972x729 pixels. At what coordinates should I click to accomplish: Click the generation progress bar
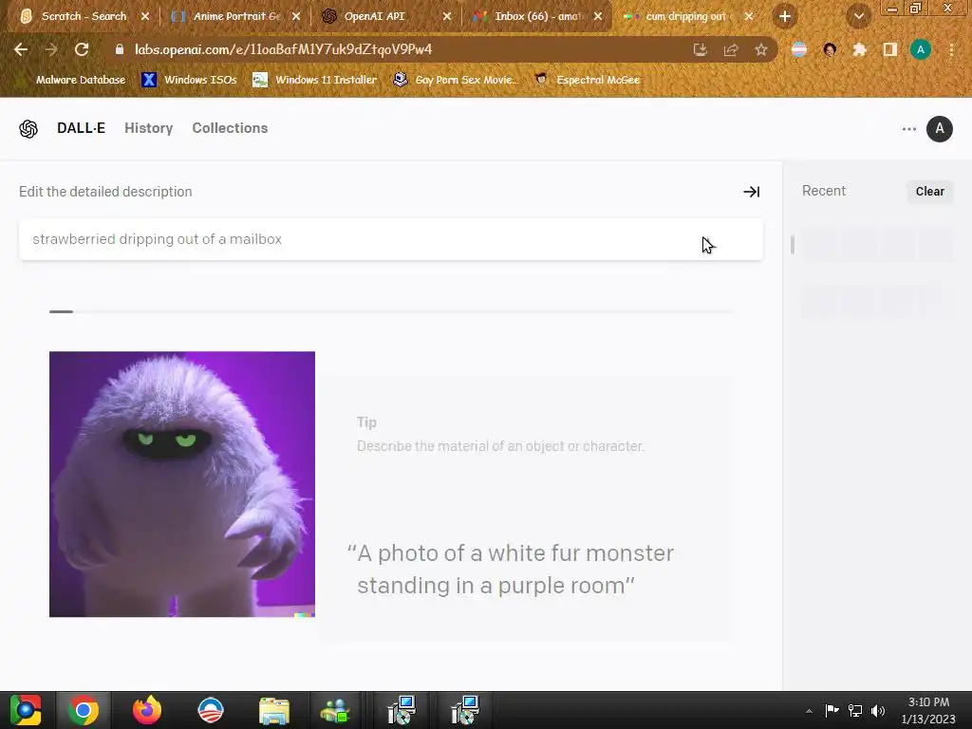point(390,311)
